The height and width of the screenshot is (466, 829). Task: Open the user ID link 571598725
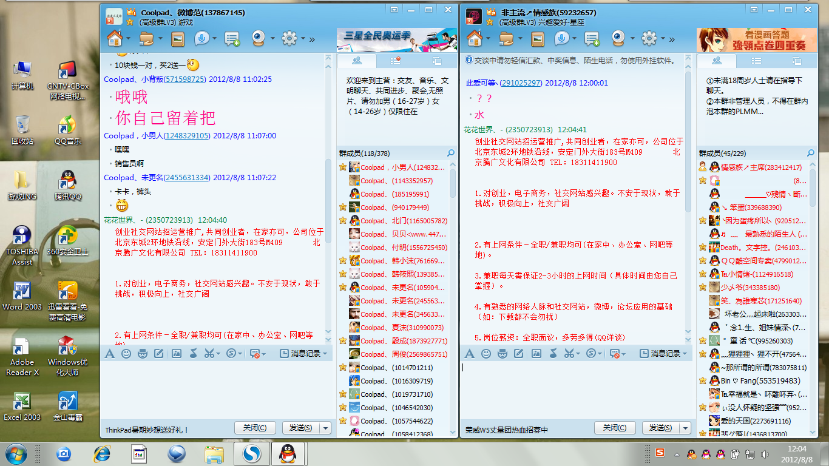coord(186,79)
